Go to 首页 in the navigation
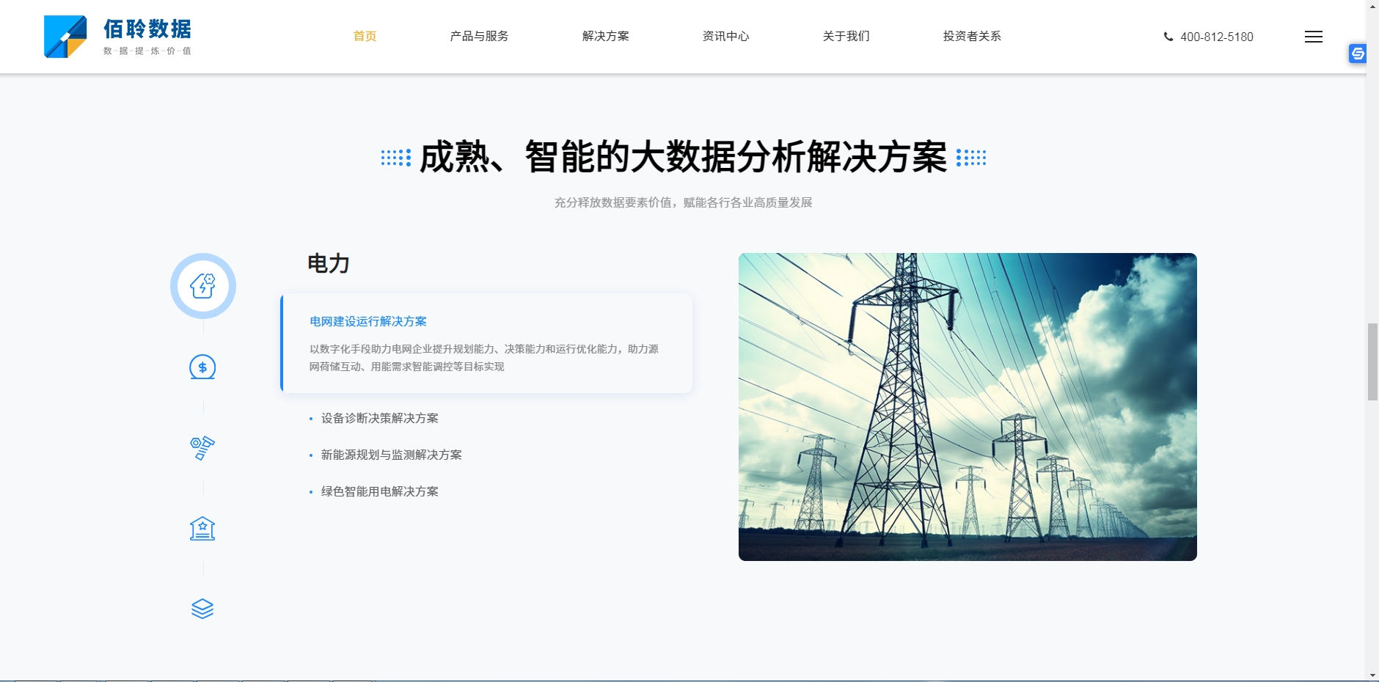1379x682 pixels. [365, 37]
